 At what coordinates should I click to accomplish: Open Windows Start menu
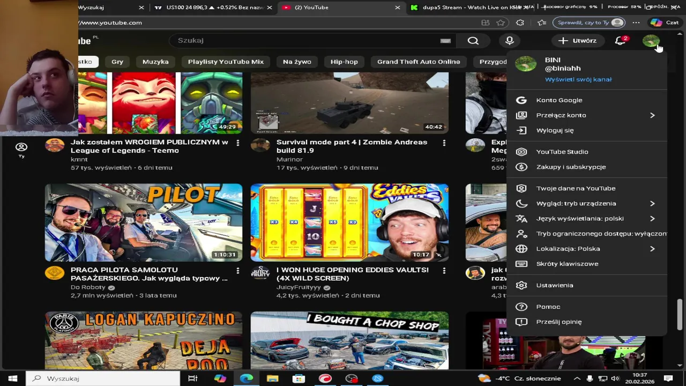[13, 378]
